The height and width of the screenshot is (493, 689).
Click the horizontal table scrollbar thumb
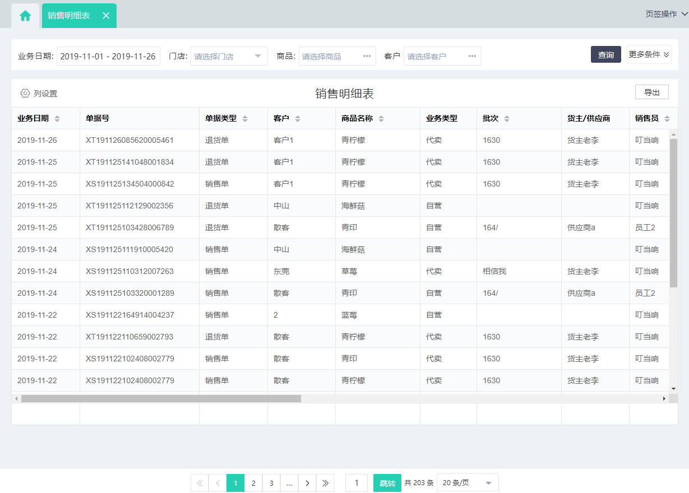[161, 398]
